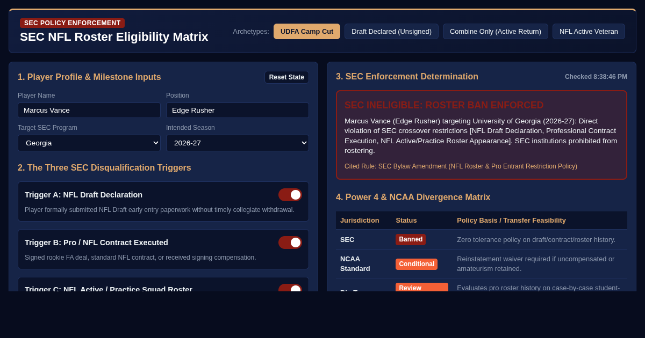The height and width of the screenshot is (338, 645).
Task: Open the Target SEC Program dropdown
Action: click(89, 143)
